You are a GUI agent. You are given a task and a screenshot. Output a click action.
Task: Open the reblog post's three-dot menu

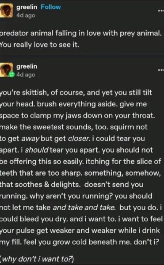point(161,70)
